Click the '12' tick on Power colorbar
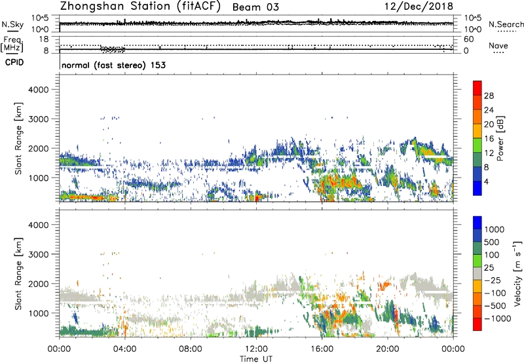The image size is (524, 363). click(489, 153)
